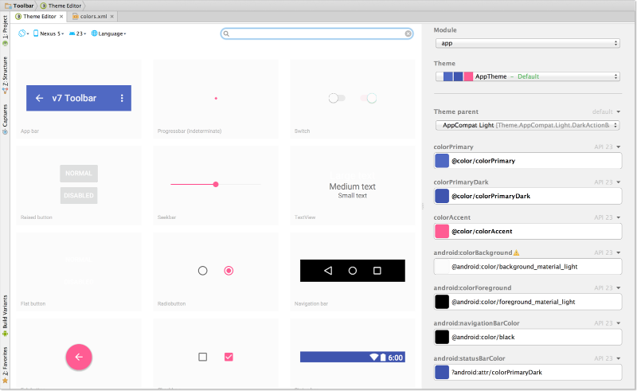Image resolution: width=637 pixels, height=391 pixels.
Task: Expand the Theme parent default arrow
Action: point(619,111)
